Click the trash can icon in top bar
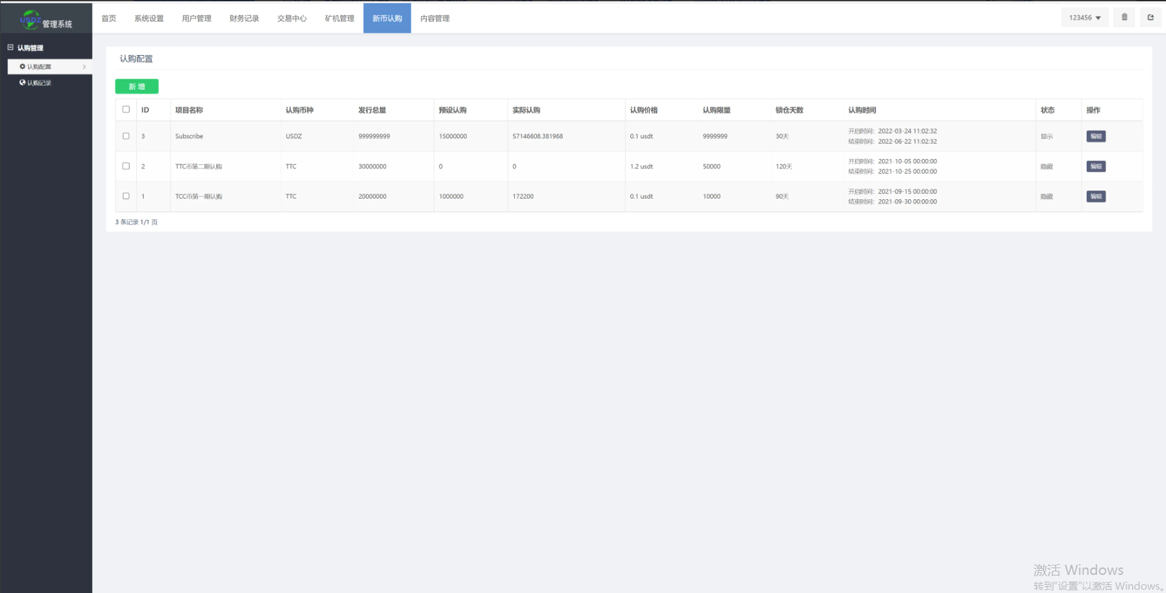The width and height of the screenshot is (1166, 593). click(x=1124, y=17)
